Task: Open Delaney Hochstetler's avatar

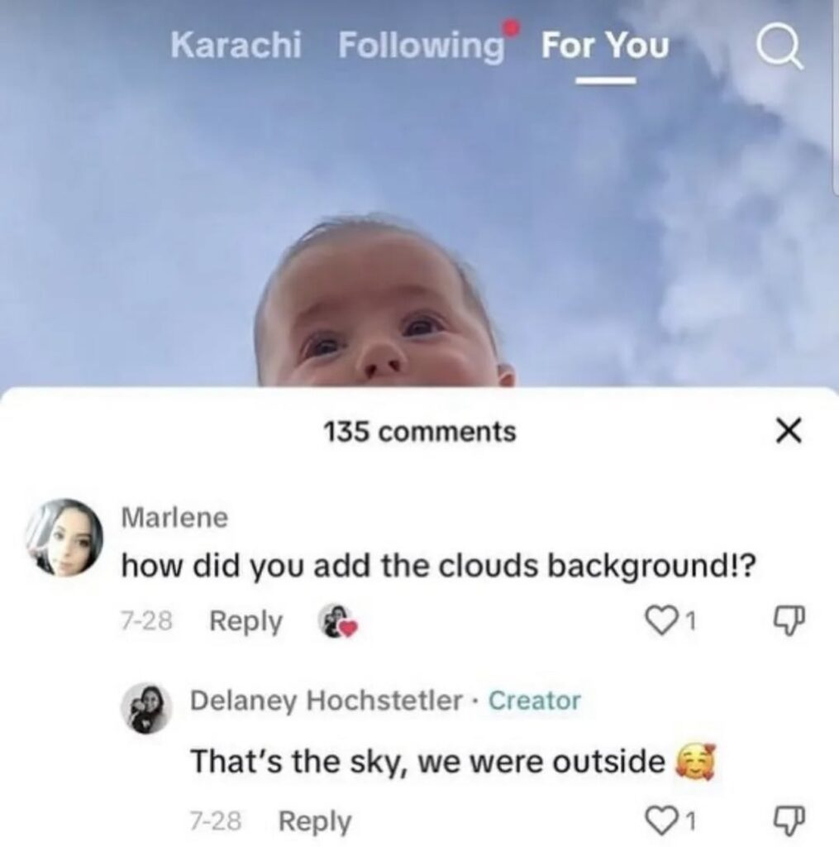Action: 150,708
